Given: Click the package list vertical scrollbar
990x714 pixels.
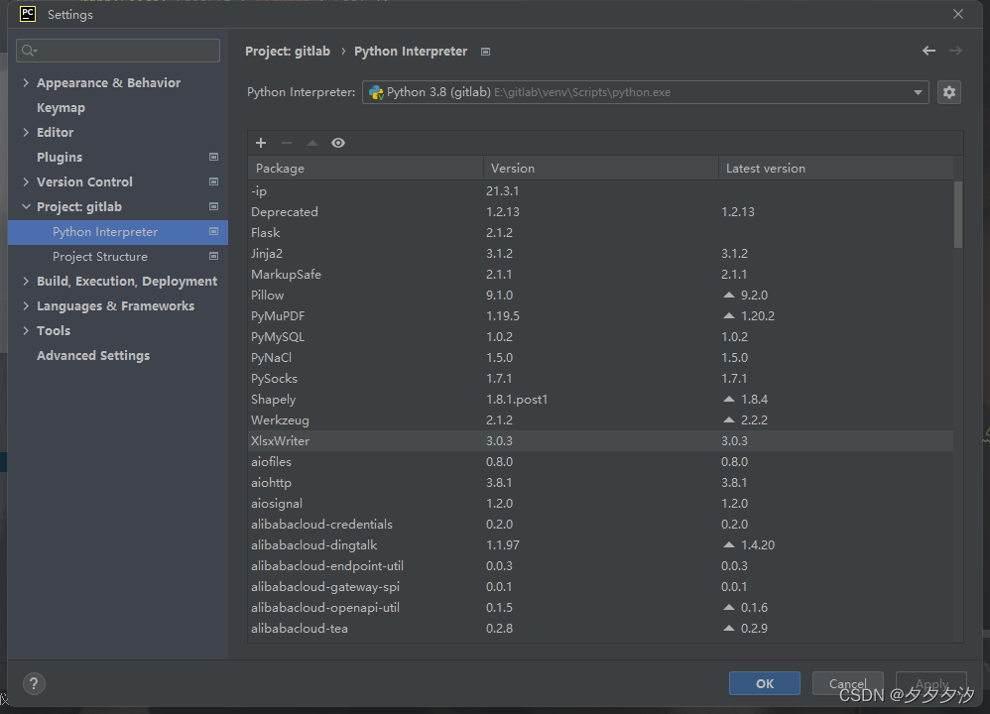Looking at the screenshot, I should (x=958, y=214).
